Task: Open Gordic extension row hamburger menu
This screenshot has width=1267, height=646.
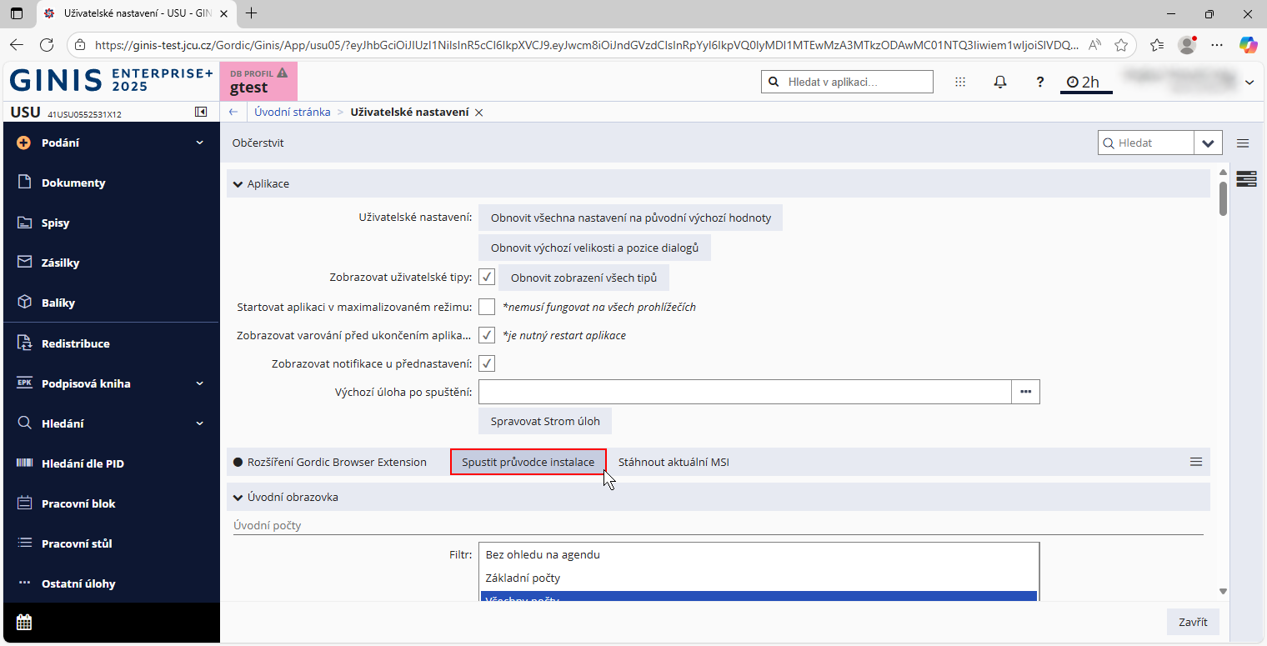Action: (1195, 462)
